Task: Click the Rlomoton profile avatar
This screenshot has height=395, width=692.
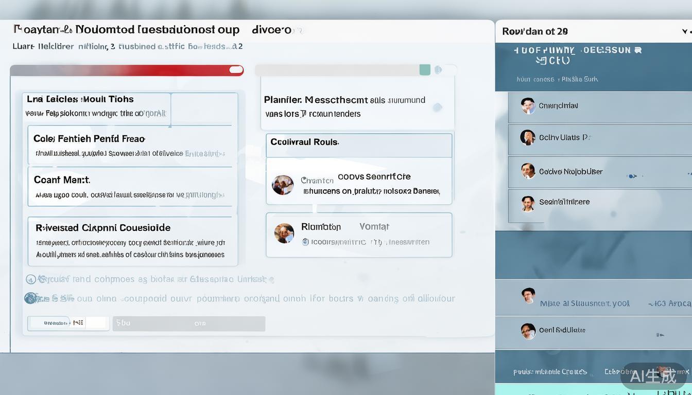Action: coord(284,233)
